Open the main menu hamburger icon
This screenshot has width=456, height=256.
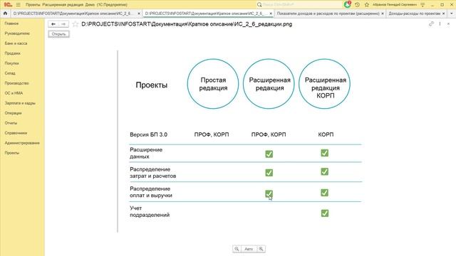coord(18,5)
